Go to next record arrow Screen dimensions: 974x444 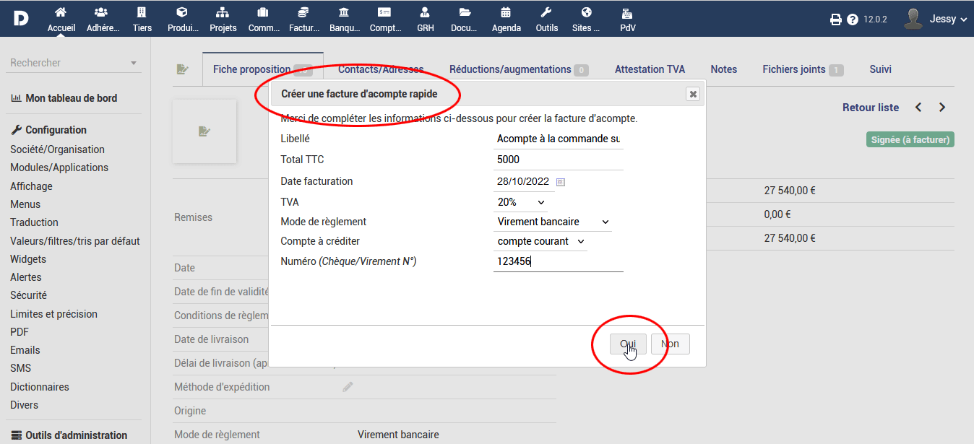942,108
